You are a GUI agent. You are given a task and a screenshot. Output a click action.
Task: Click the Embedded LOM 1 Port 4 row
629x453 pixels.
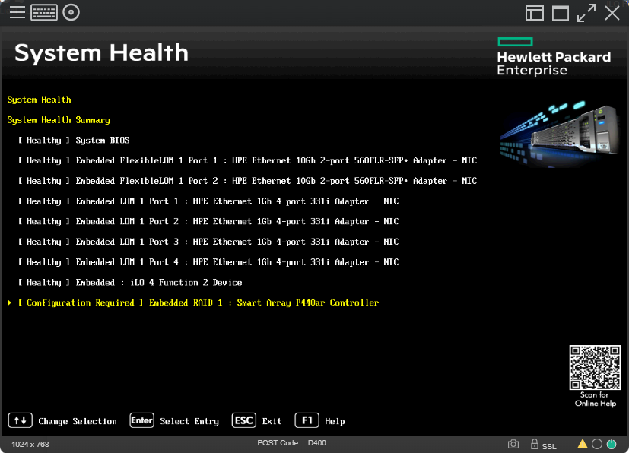point(208,262)
